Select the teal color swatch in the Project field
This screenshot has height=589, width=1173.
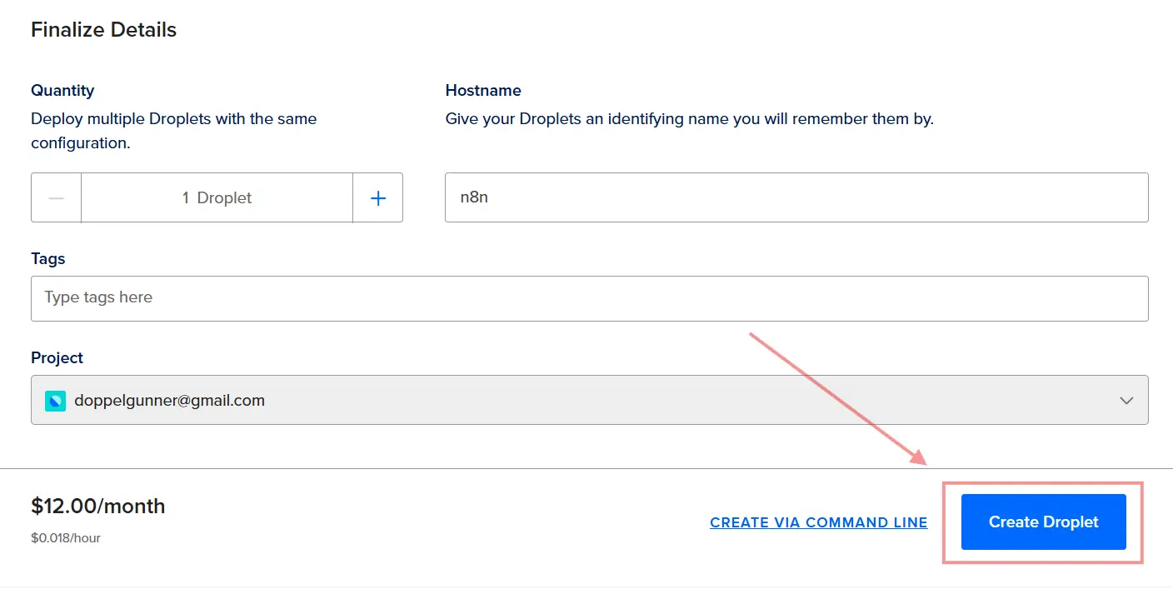tap(55, 400)
